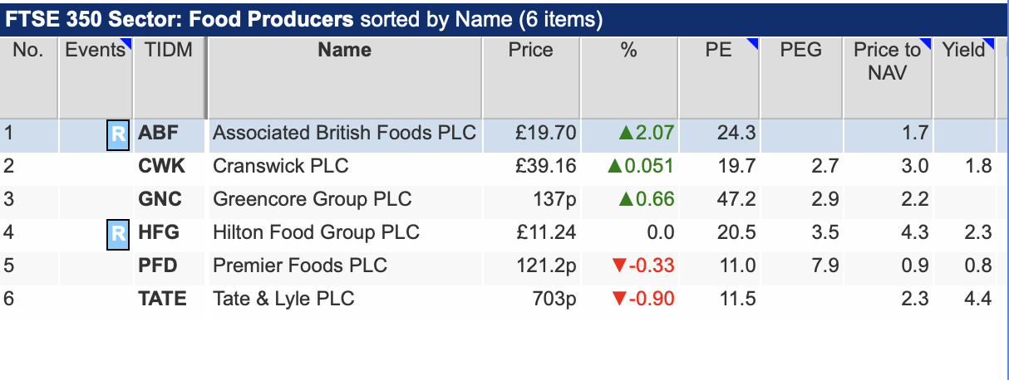Sort table by the Name column header
Image resolution: width=1009 pixels, height=380 pixels.
tap(344, 50)
